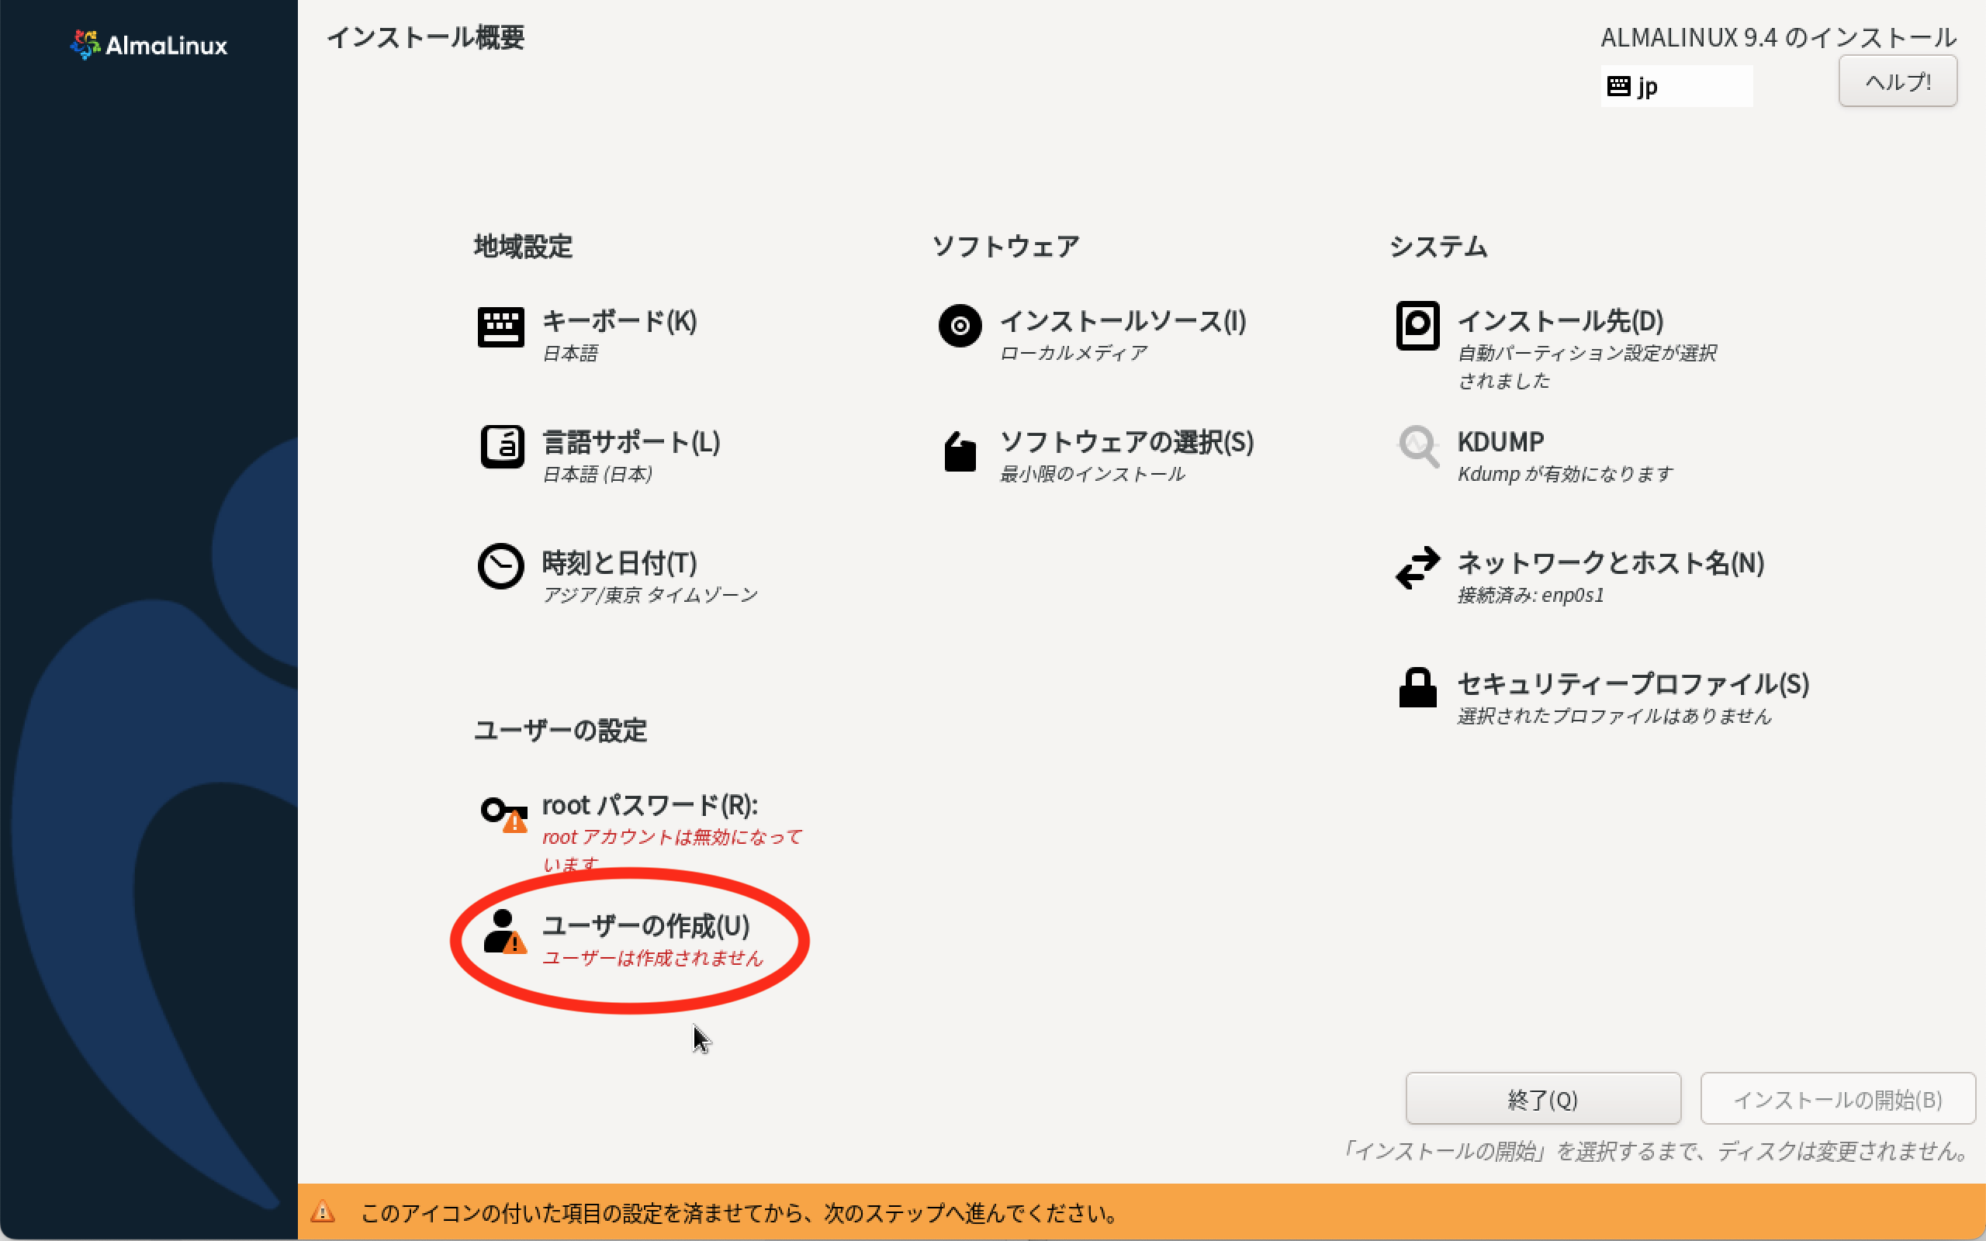
Task: Click the key icon for root パスワード
Action: 504,814
